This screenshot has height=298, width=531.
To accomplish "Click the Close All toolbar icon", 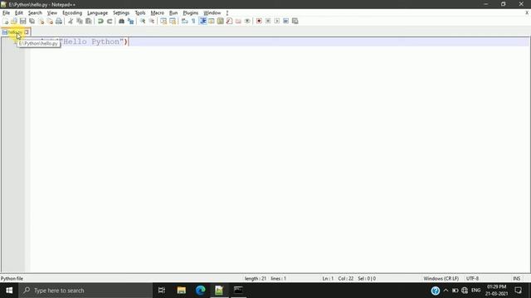I will (50, 21).
